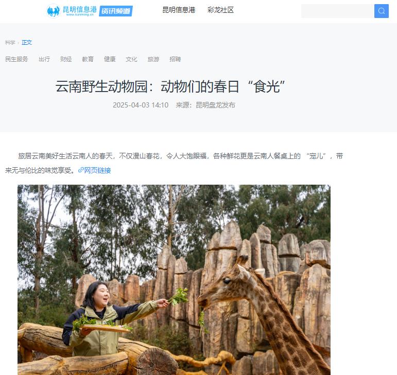The height and width of the screenshot is (375, 397).
Task: Open the 出行 category tab
Action: pyautogui.click(x=44, y=59)
